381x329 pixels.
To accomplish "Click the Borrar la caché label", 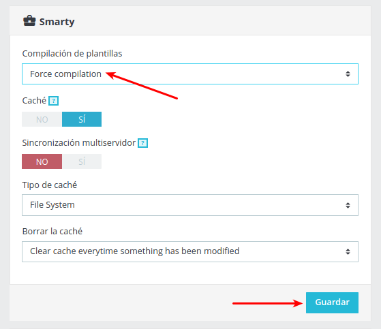I will (x=52, y=232).
